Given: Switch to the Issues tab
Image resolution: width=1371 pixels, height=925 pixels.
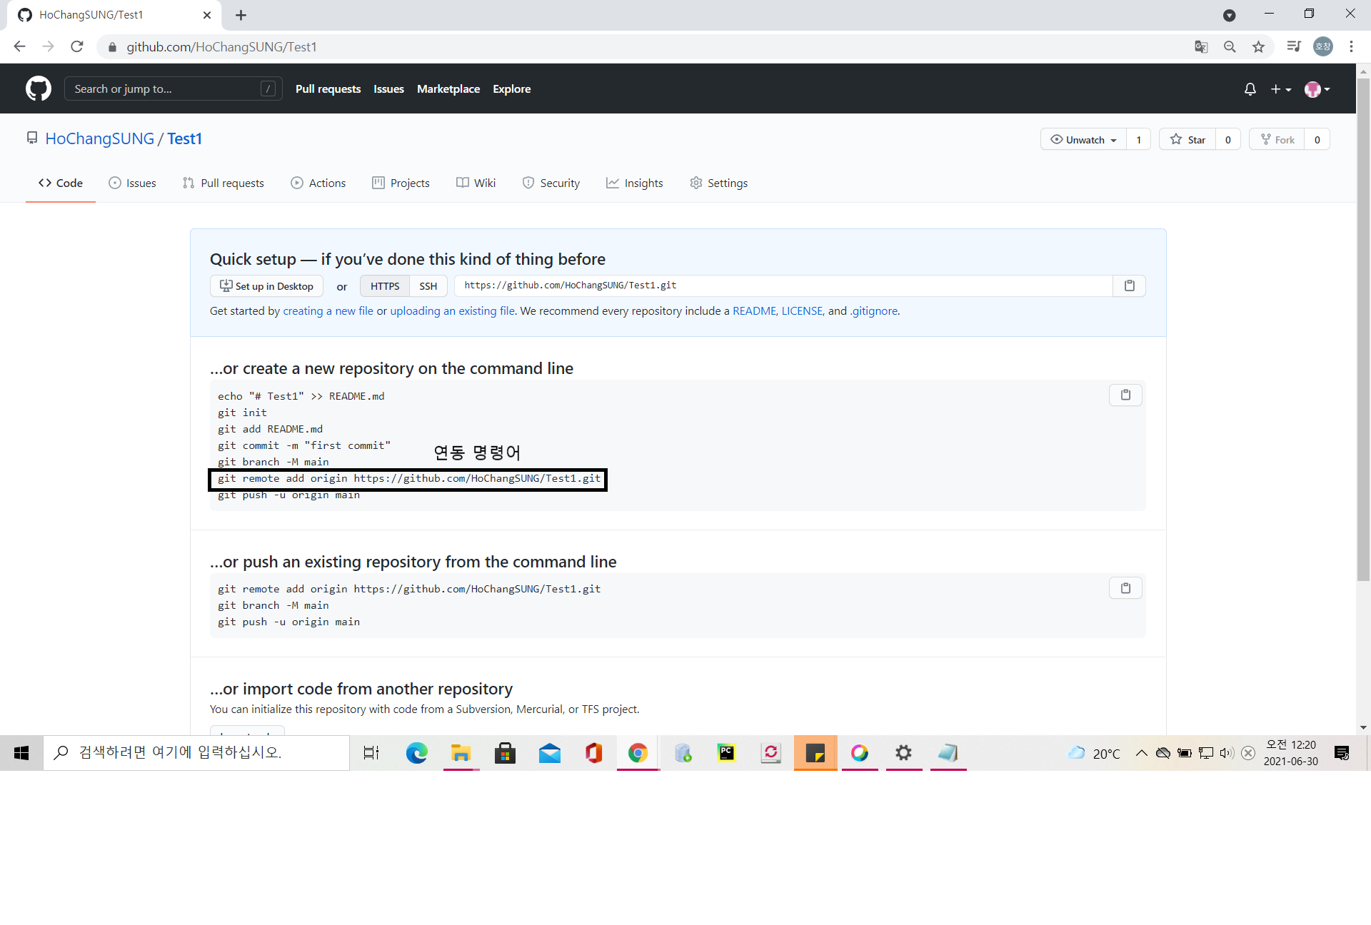Looking at the screenshot, I should point(132,183).
